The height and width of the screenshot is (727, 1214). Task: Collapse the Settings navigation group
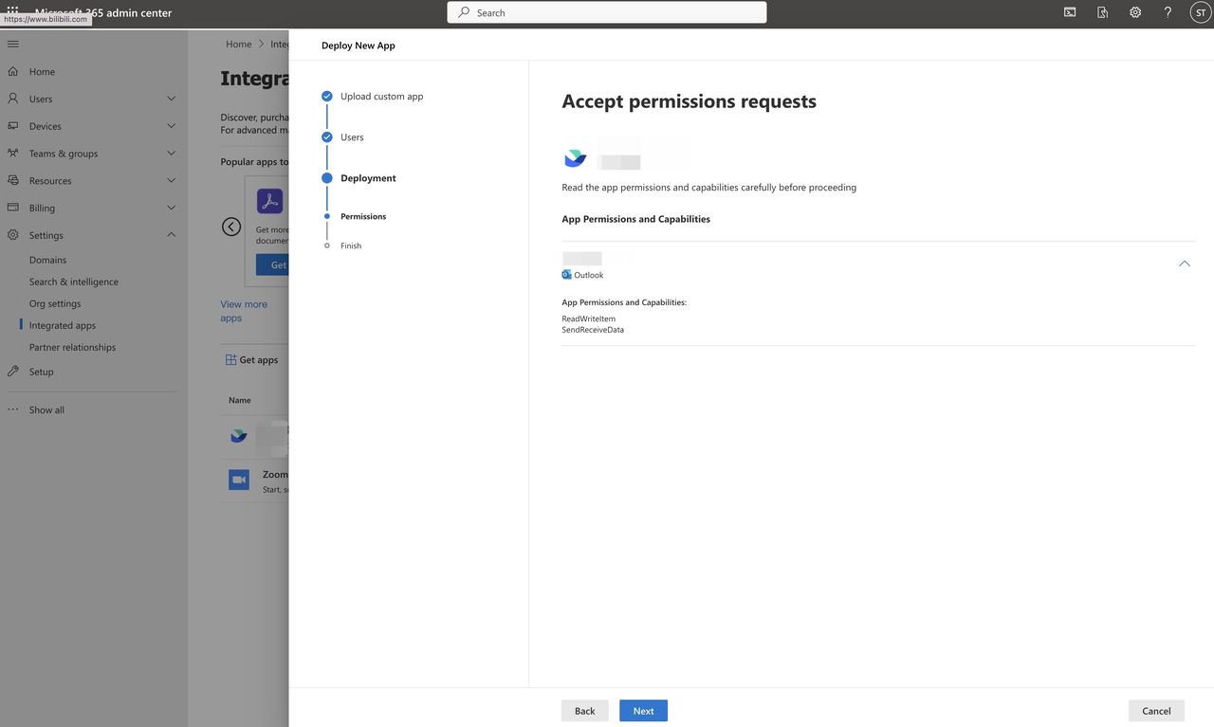click(171, 235)
